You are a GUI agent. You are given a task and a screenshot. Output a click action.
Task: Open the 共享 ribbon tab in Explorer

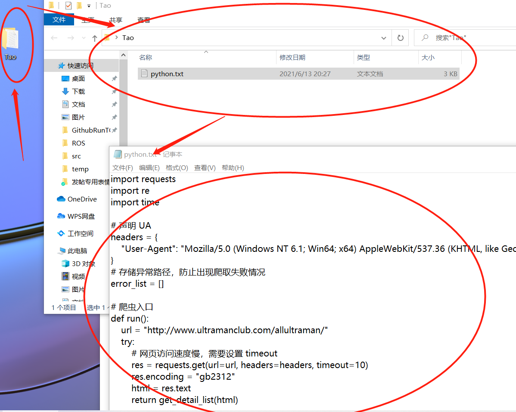(116, 20)
